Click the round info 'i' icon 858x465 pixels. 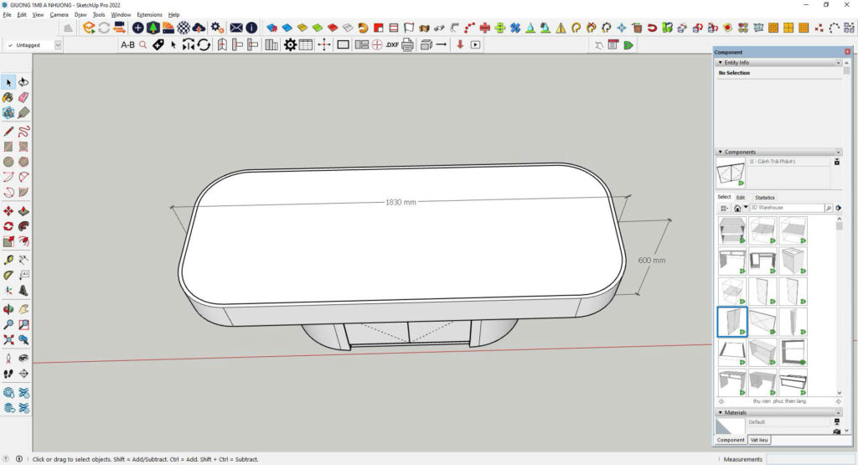(251, 28)
